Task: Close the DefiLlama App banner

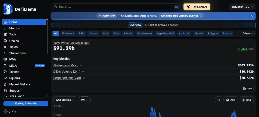Action: 252,16
